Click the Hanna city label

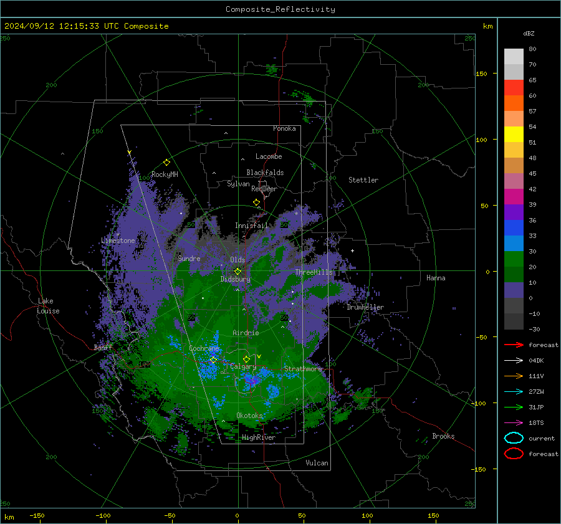pyautogui.click(x=436, y=278)
